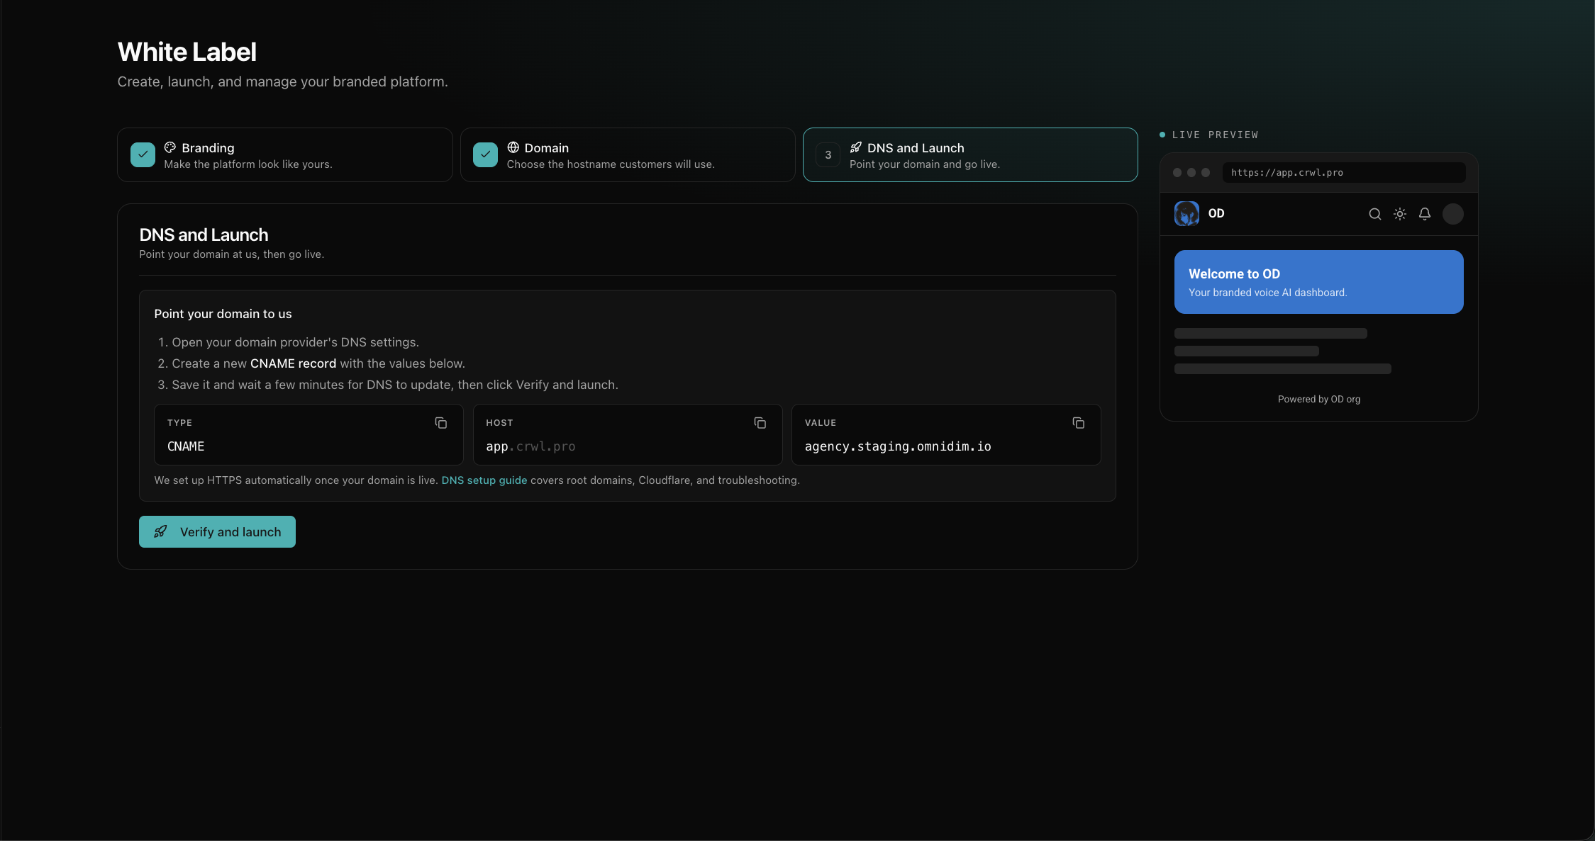The height and width of the screenshot is (841, 1595).
Task: Select the DNS and Launch step tab
Action: 970,154
